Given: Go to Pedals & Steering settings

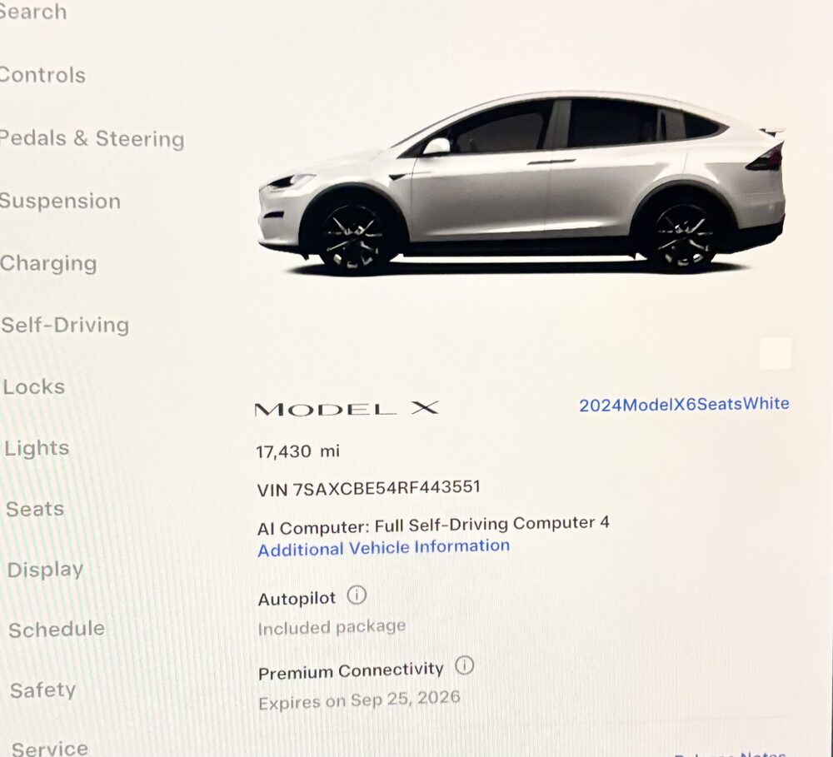Looking at the screenshot, I should (92, 138).
